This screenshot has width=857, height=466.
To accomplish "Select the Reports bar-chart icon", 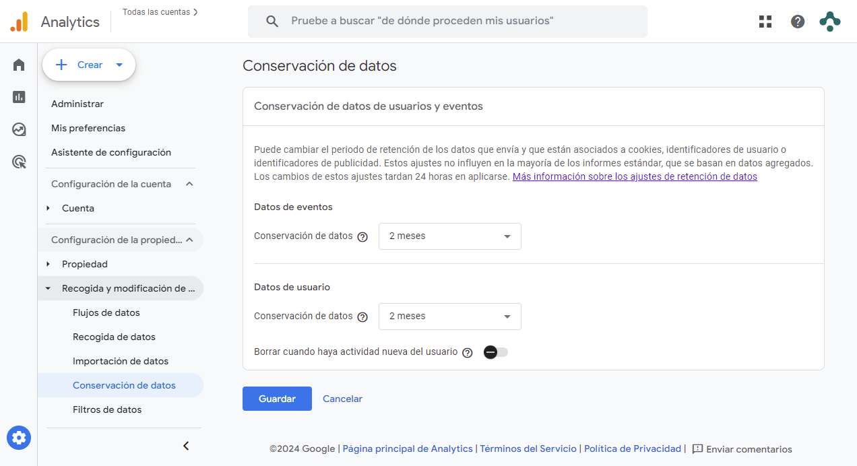I will [18, 96].
